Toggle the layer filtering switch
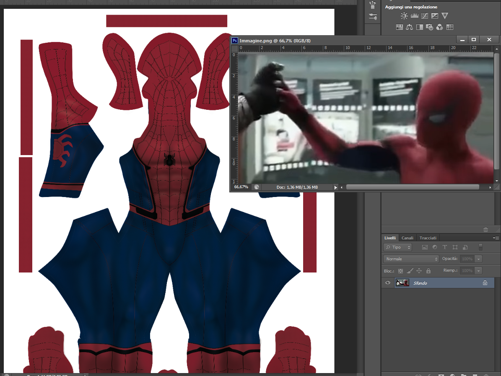This screenshot has height=376, width=501. point(480,247)
